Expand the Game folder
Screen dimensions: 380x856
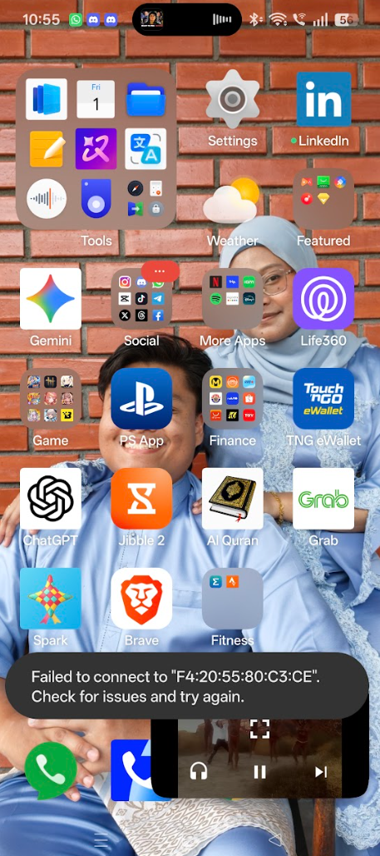(51, 399)
